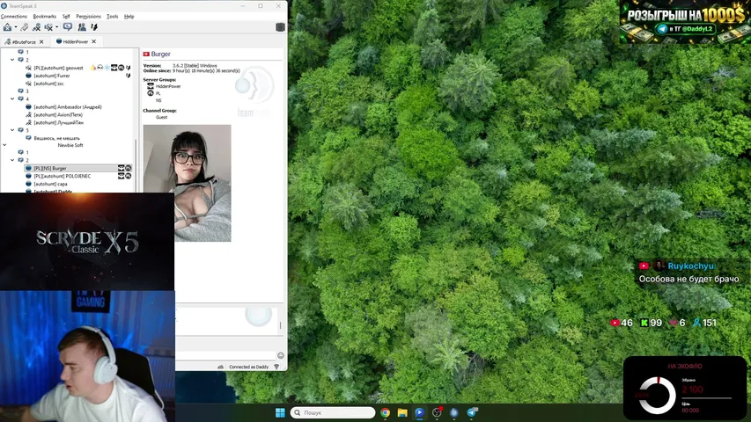Collapse the Newbie Soft channel group
This screenshot has width=751, height=422.
[4, 145]
